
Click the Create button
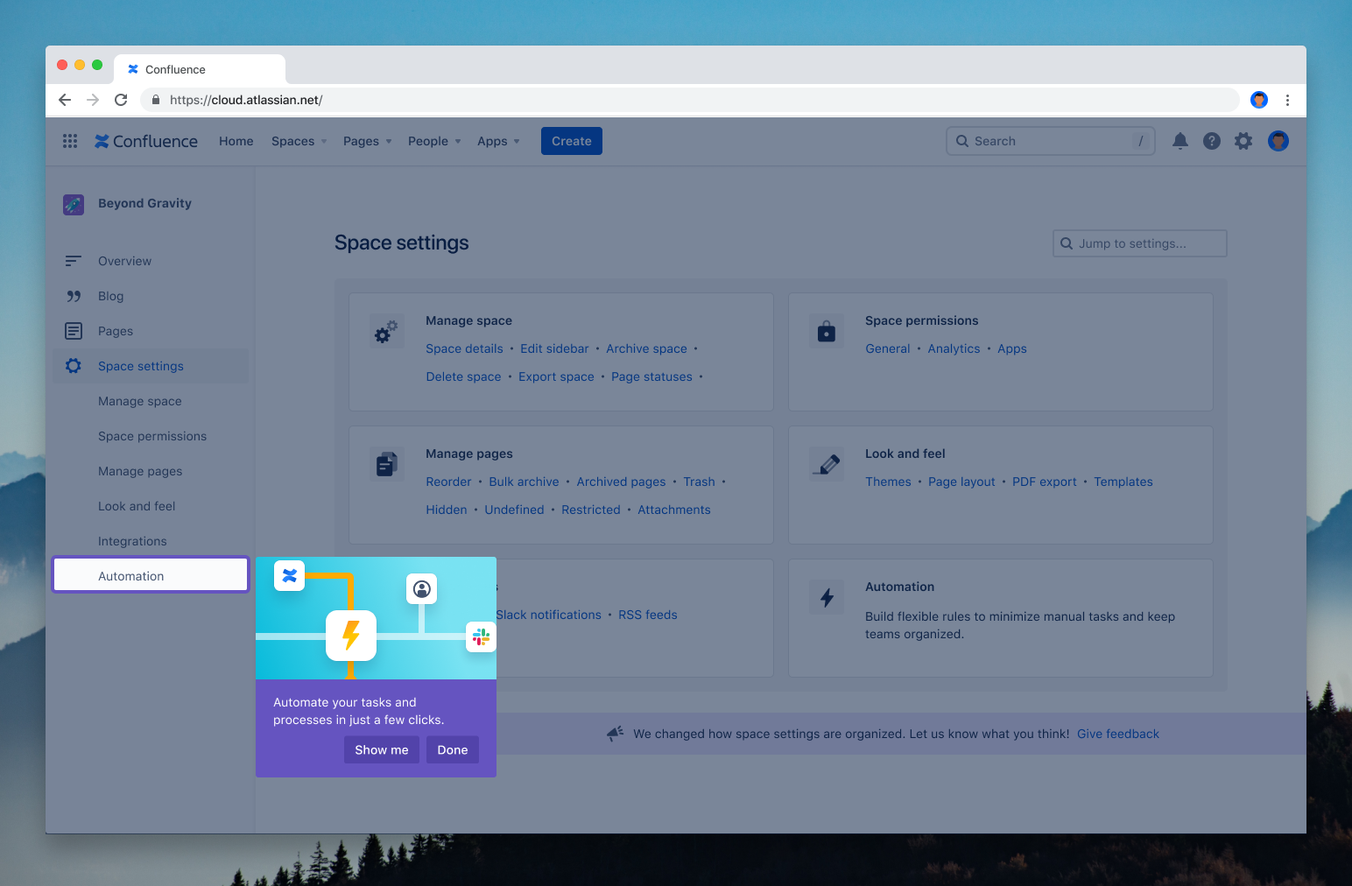click(571, 141)
